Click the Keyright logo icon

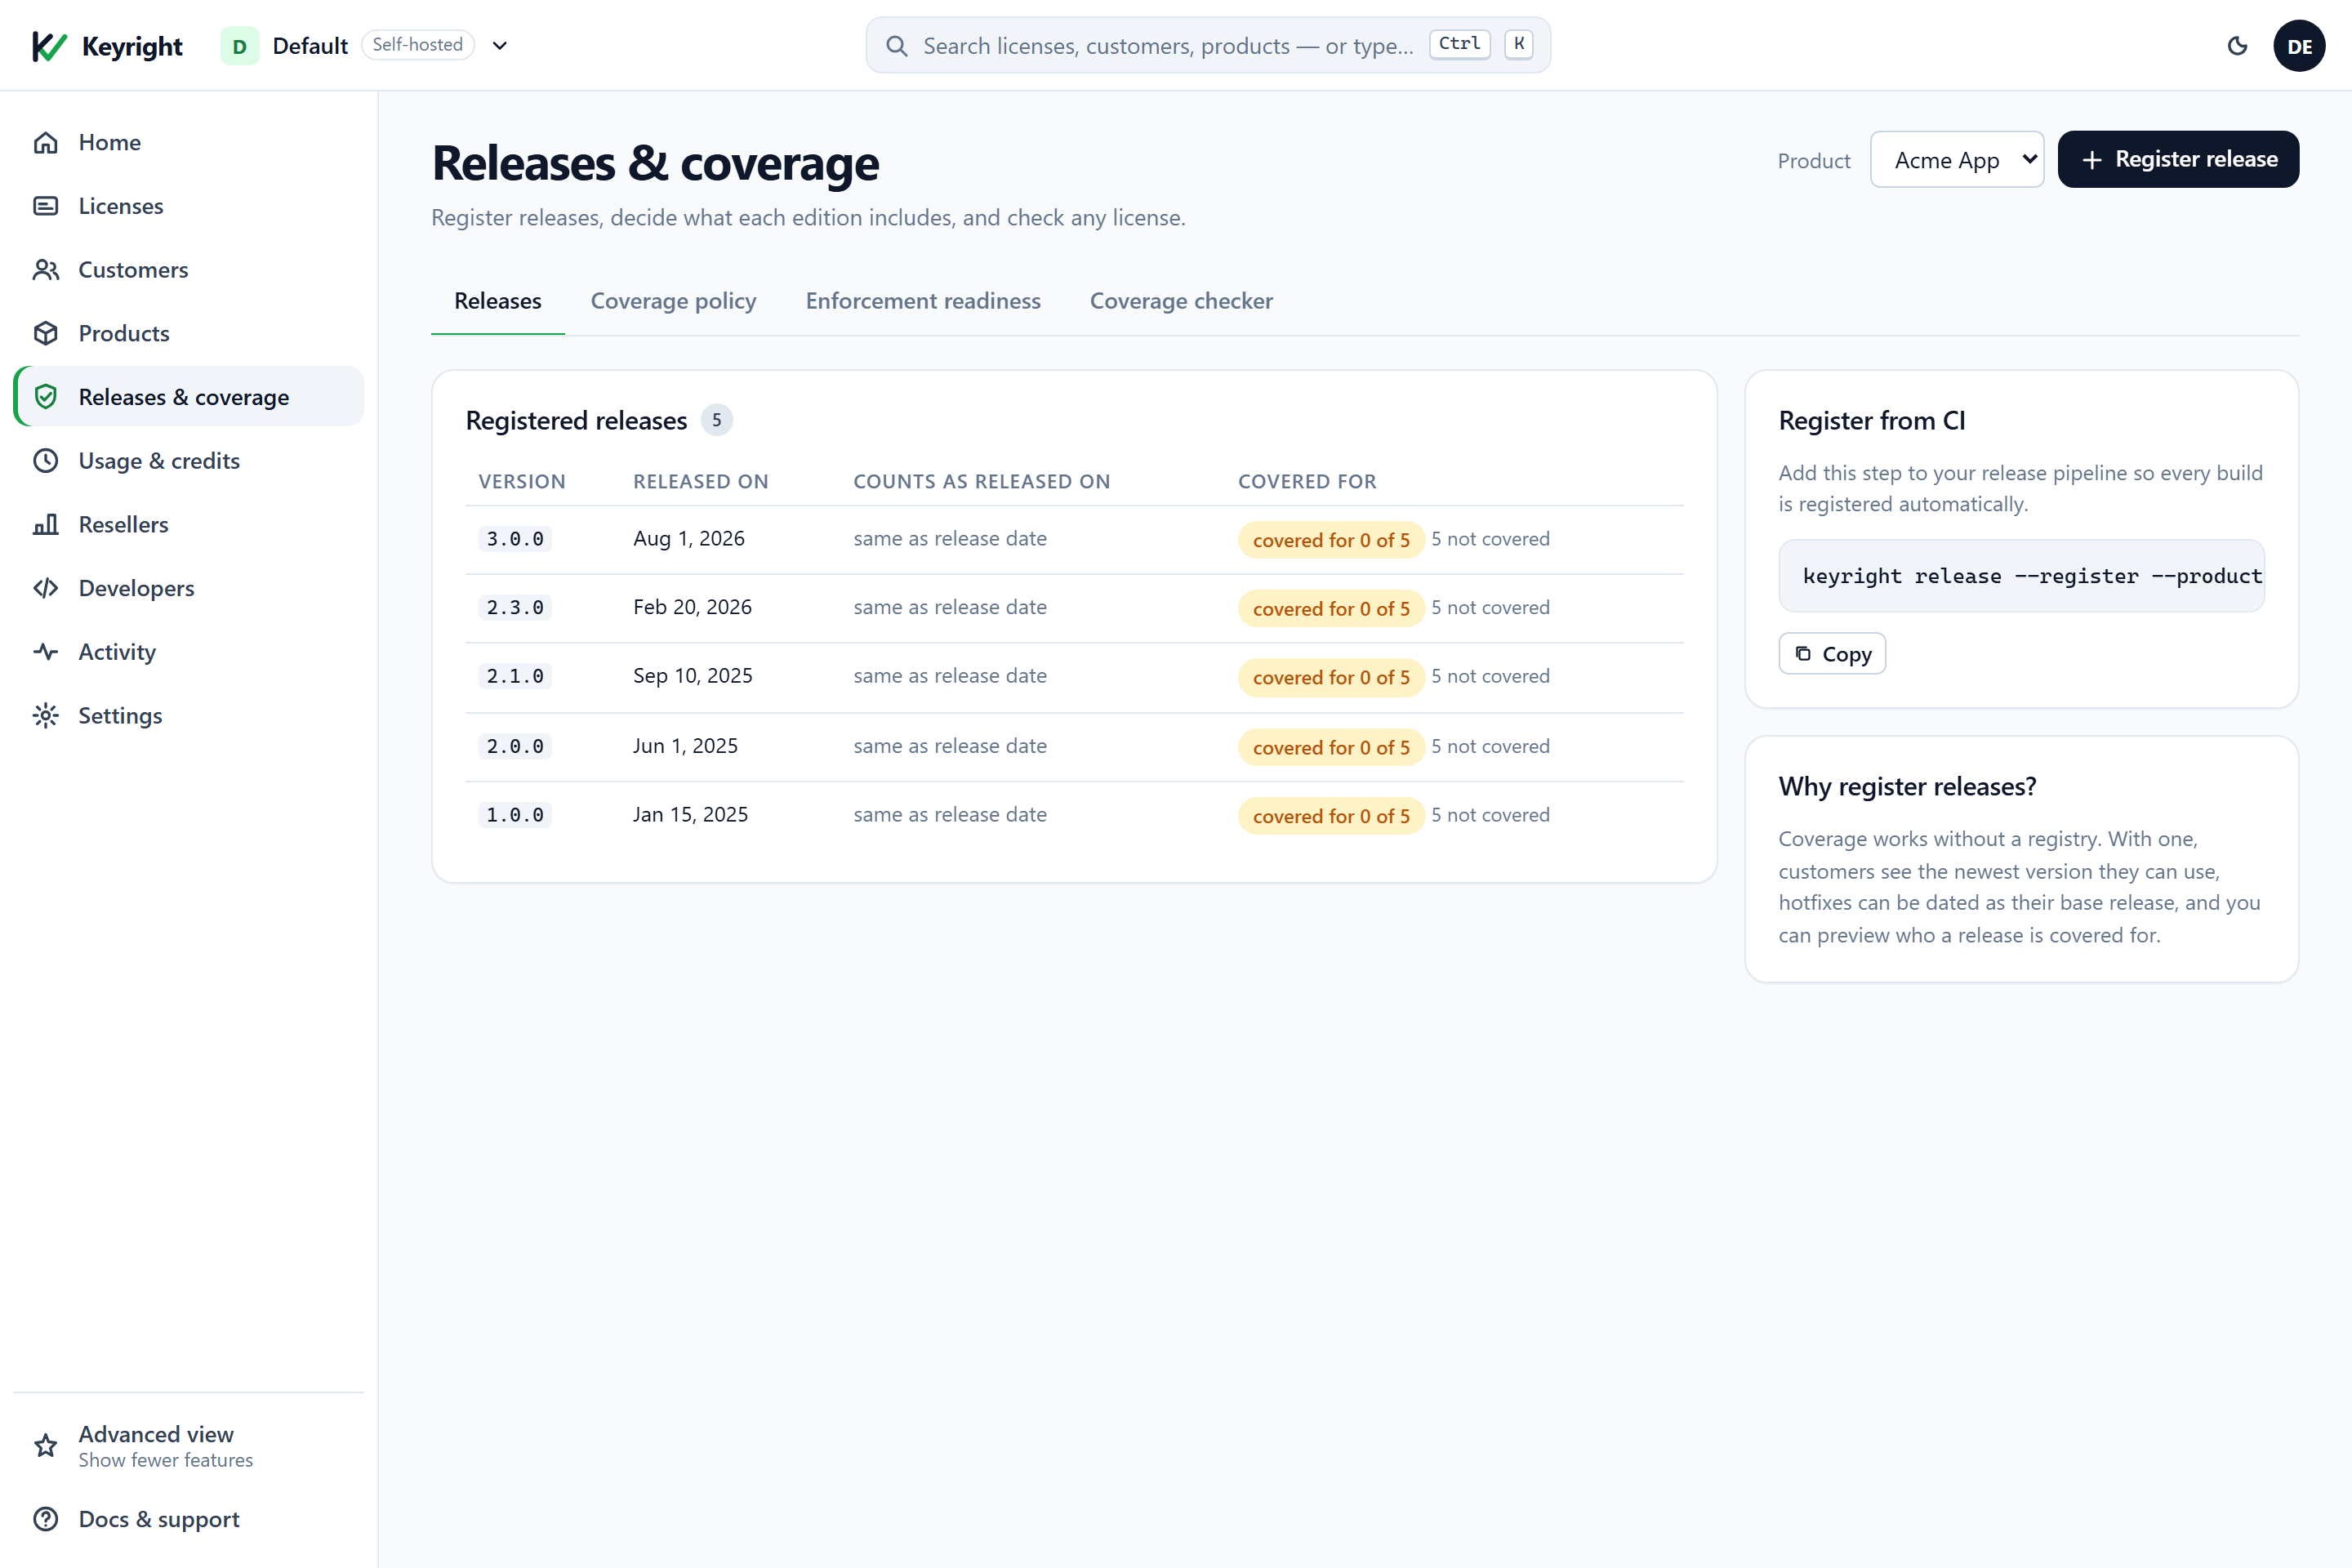click(x=49, y=46)
